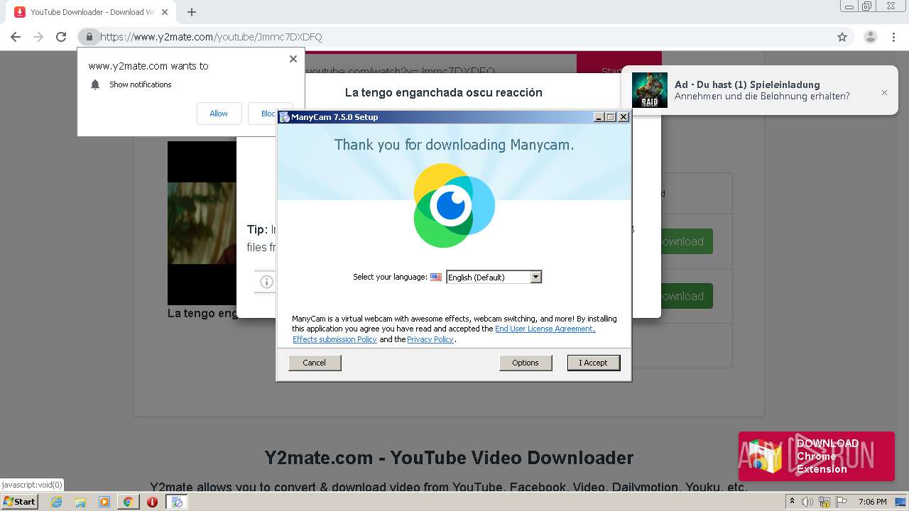
Task: Click the Download Chrome Extension banner
Action: point(817,456)
